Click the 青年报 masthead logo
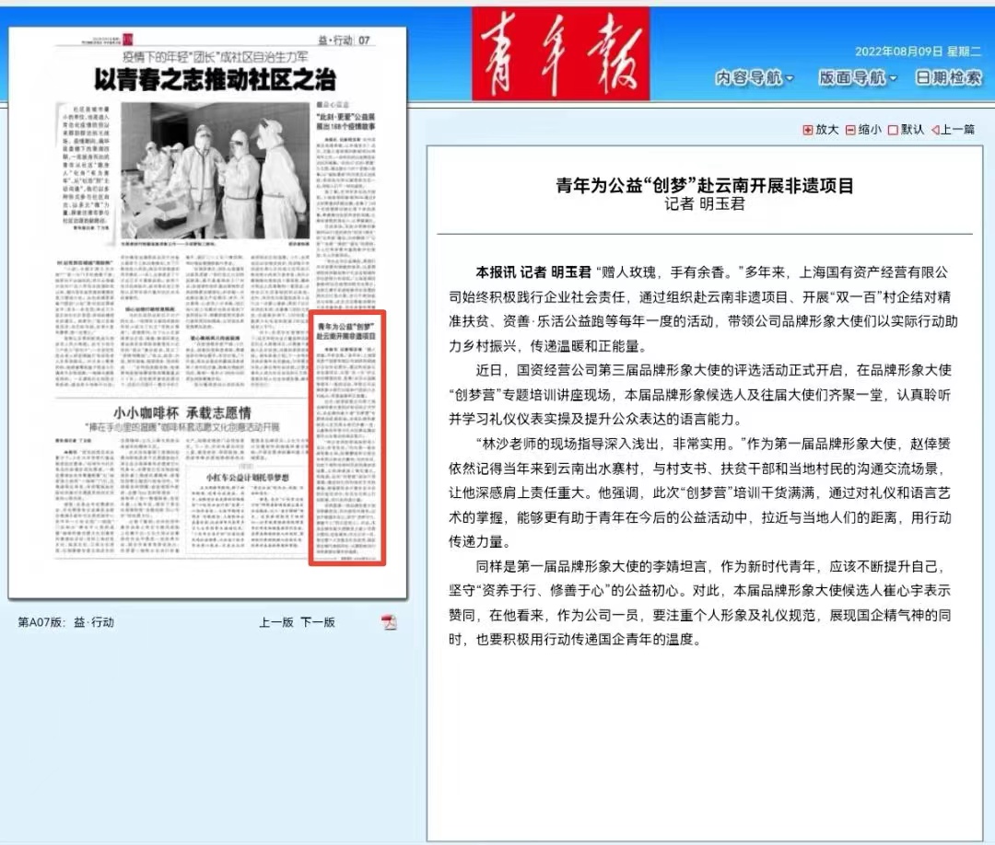The image size is (995, 845). point(560,53)
